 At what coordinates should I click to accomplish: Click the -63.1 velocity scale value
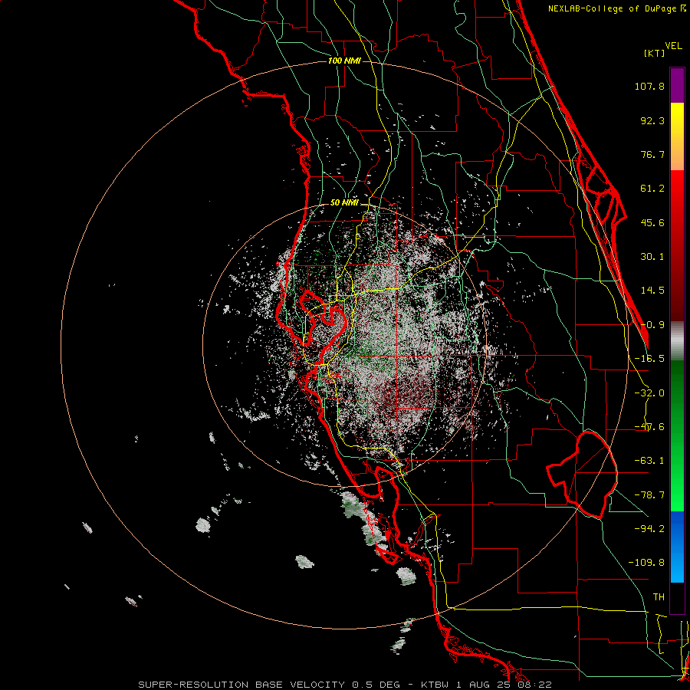point(649,461)
